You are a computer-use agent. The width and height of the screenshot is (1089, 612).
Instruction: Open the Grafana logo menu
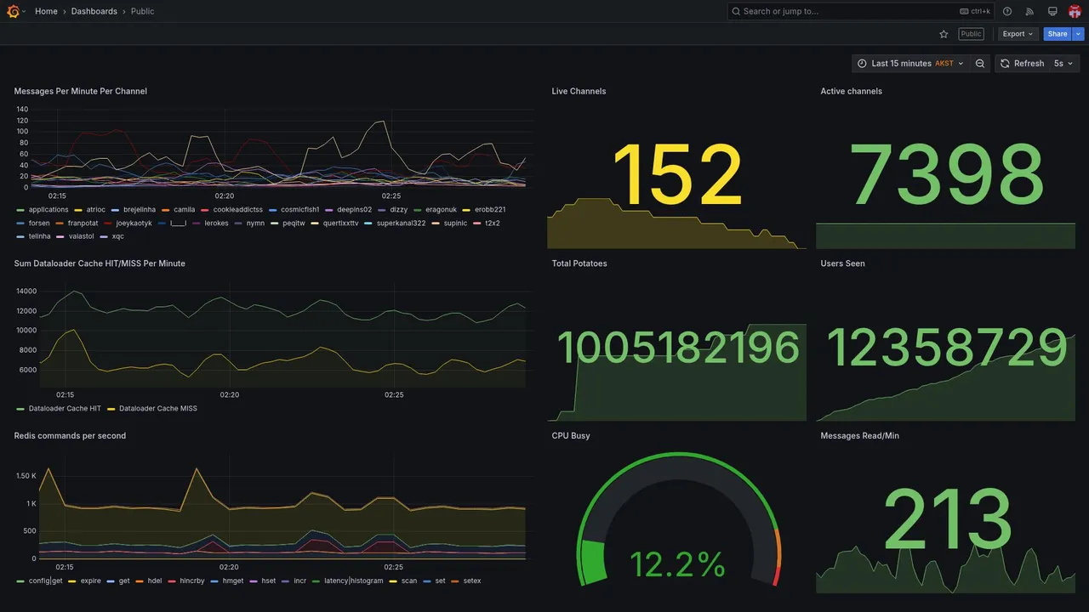[x=13, y=11]
